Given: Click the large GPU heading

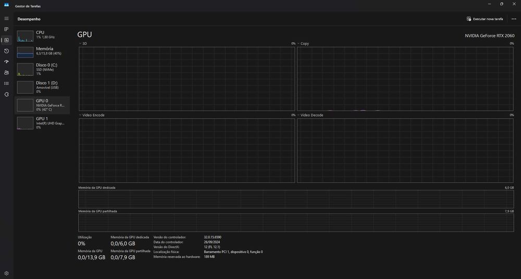Looking at the screenshot, I should point(84,34).
